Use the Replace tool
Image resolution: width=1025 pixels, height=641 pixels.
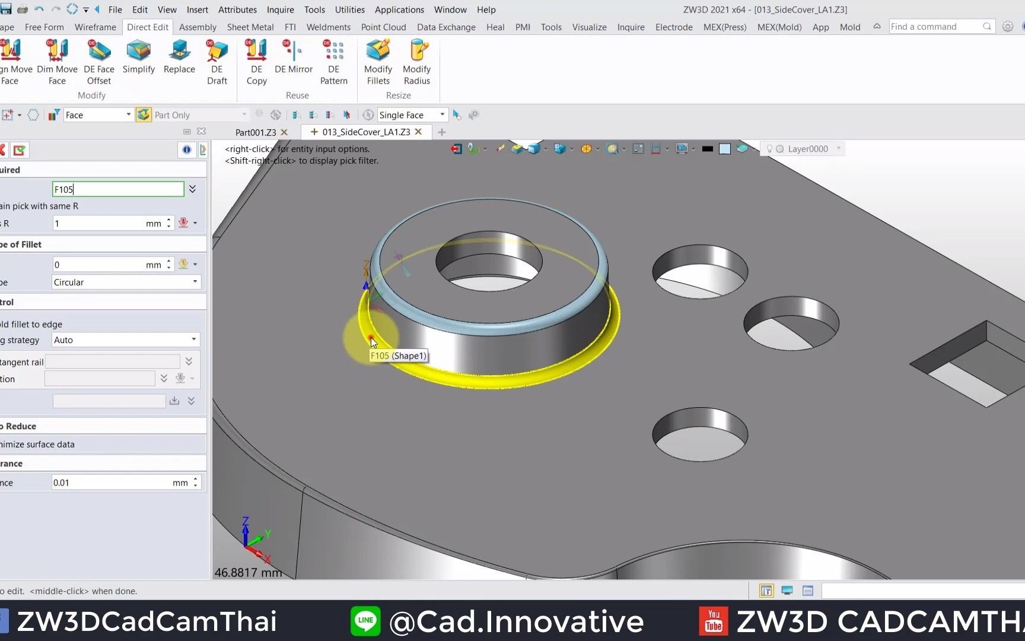click(179, 58)
